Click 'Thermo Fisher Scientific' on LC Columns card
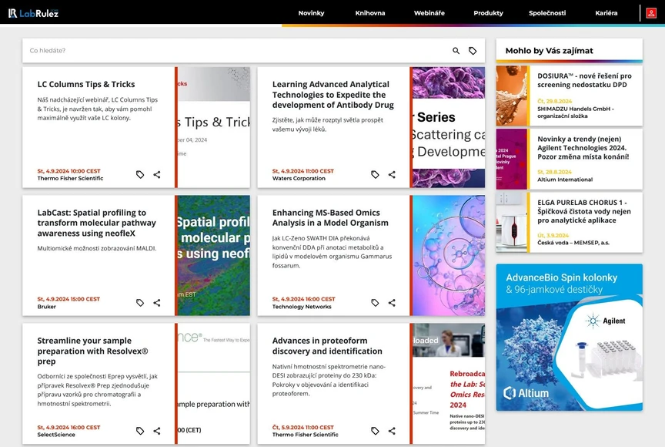 [70, 178]
